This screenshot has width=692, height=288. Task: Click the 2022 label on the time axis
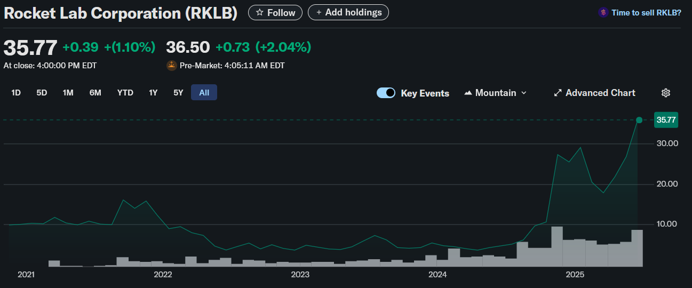tap(163, 275)
